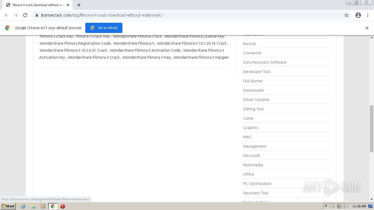Dismiss the default browser notification bar
The width and height of the screenshot is (374, 210).
(x=367, y=28)
